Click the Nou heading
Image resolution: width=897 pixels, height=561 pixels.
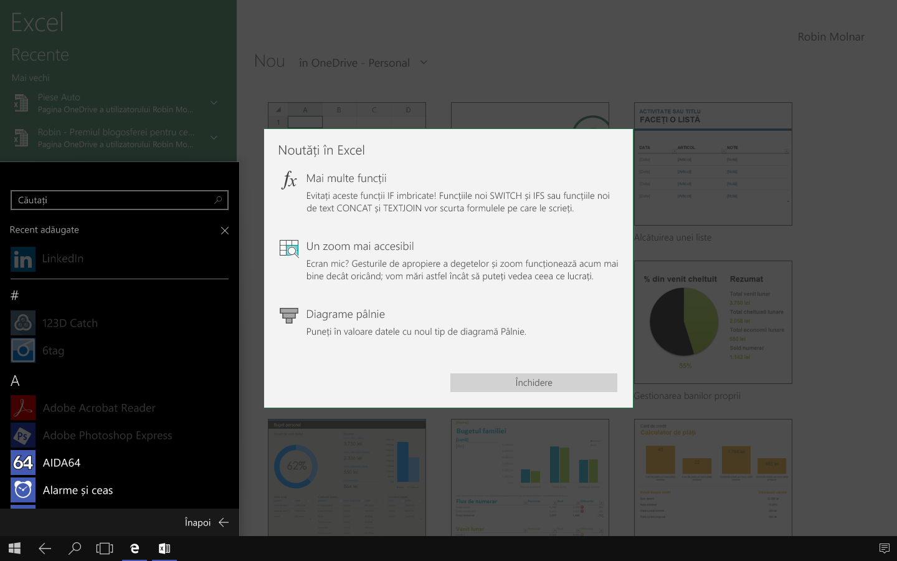tap(270, 61)
